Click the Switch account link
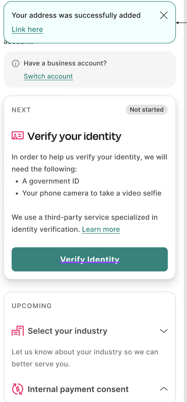187x402 pixels. pyautogui.click(x=48, y=76)
